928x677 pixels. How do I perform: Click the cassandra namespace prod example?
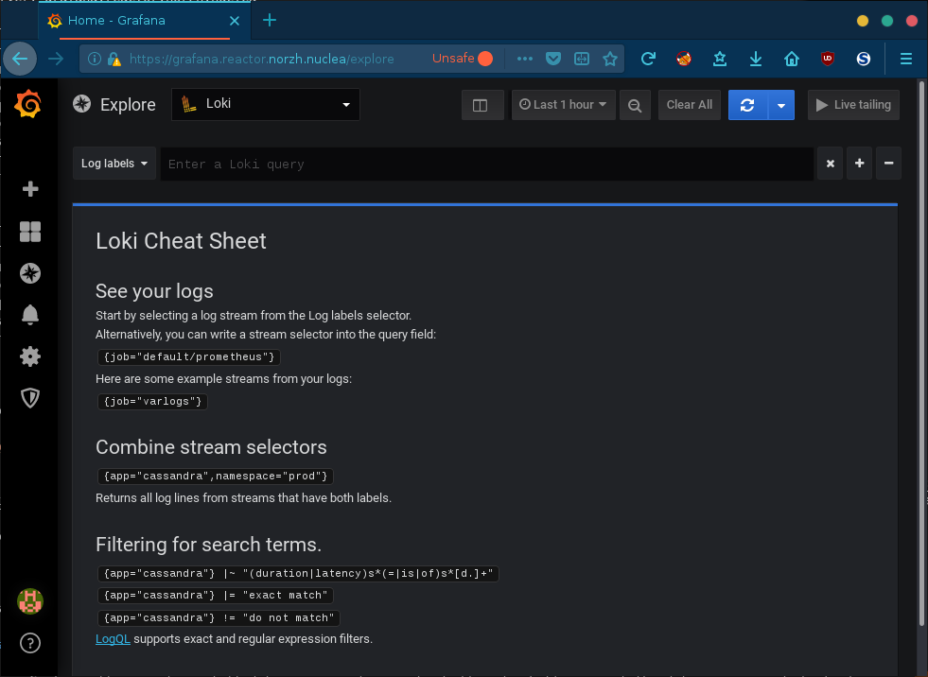[216, 476]
